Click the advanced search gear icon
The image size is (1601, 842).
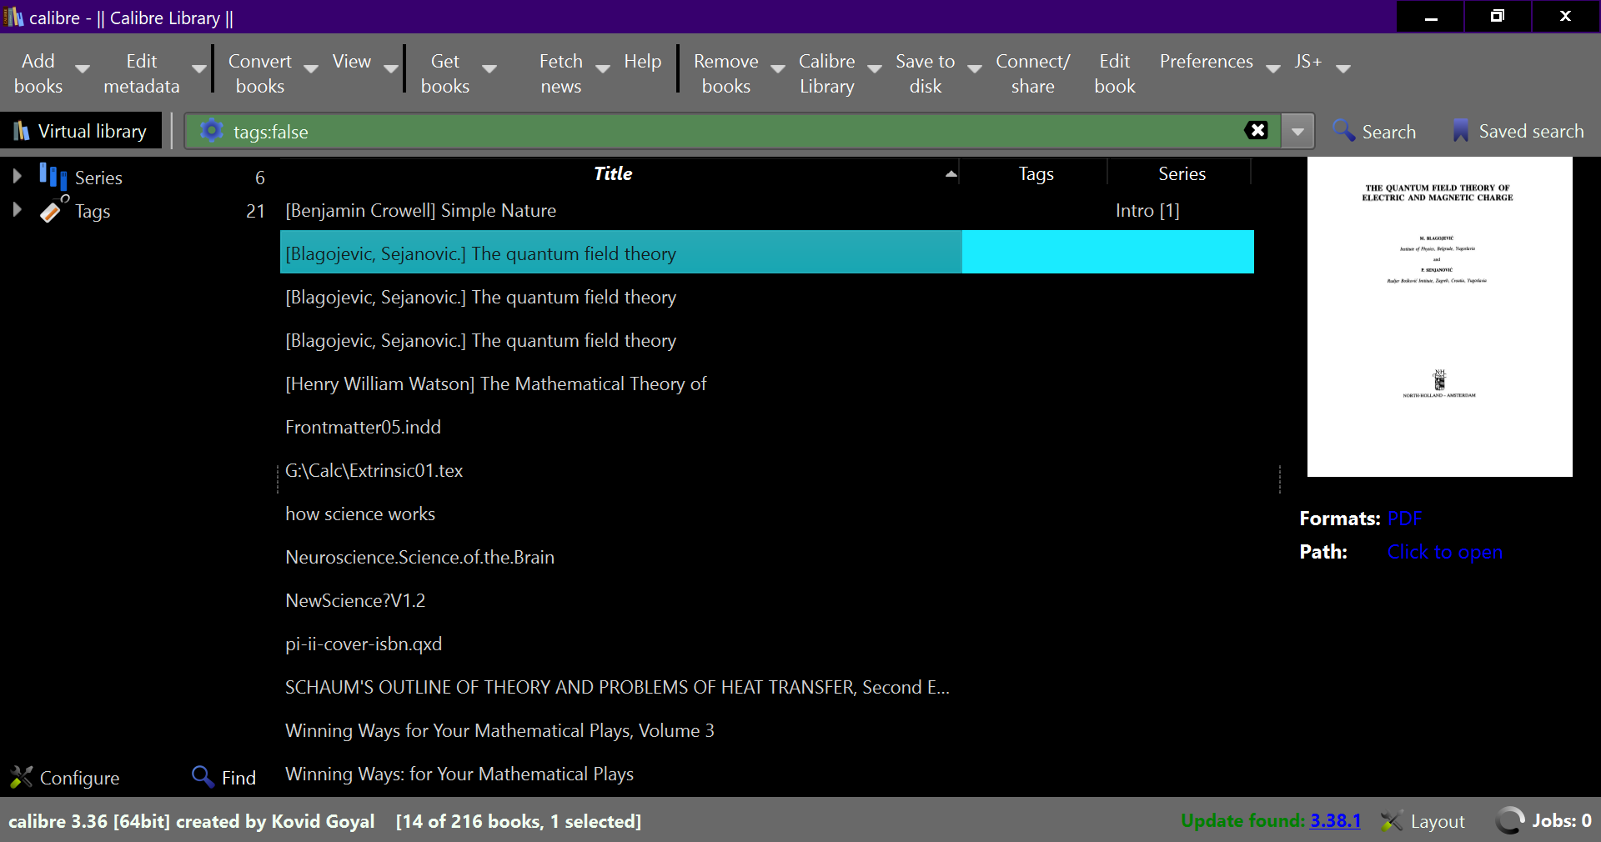212,131
